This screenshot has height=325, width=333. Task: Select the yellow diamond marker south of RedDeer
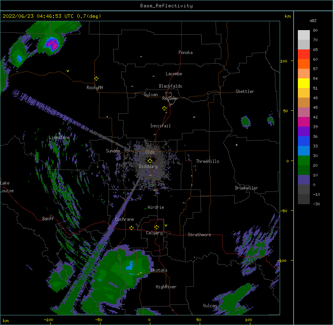pyautogui.click(x=165, y=108)
